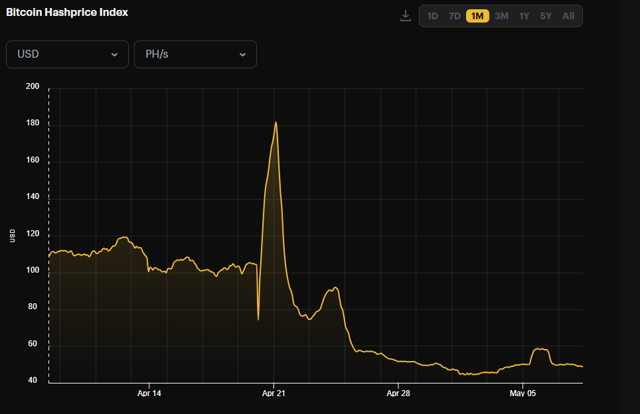The height and width of the screenshot is (414, 640).
Task: Click the May 05 x-axis label
Action: 522,393
